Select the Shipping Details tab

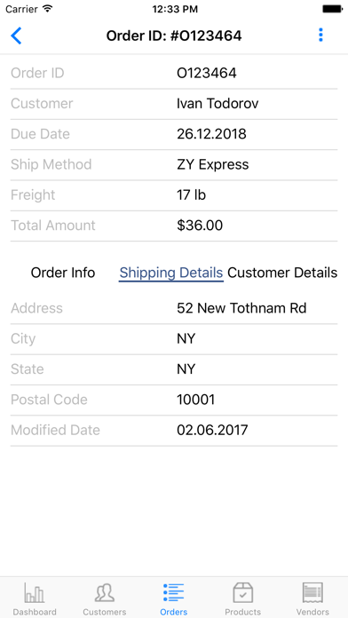[171, 273]
